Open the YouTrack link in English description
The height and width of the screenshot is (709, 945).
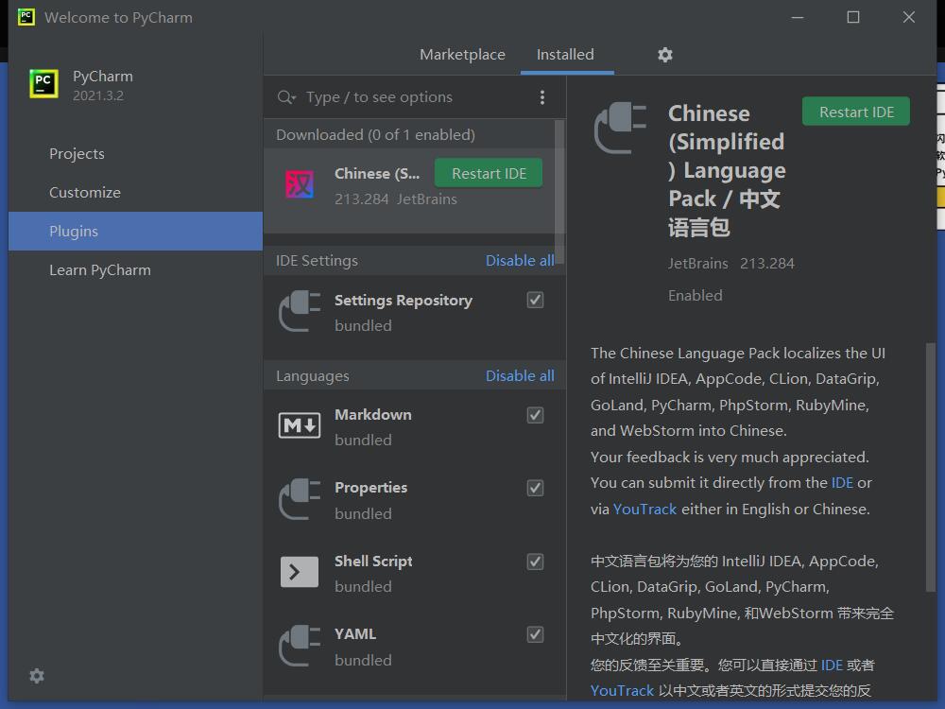tap(644, 509)
